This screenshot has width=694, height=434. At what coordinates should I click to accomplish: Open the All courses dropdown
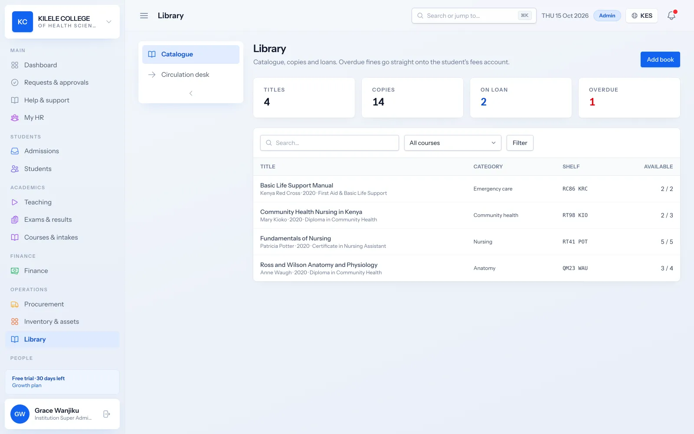click(x=453, y=143)
